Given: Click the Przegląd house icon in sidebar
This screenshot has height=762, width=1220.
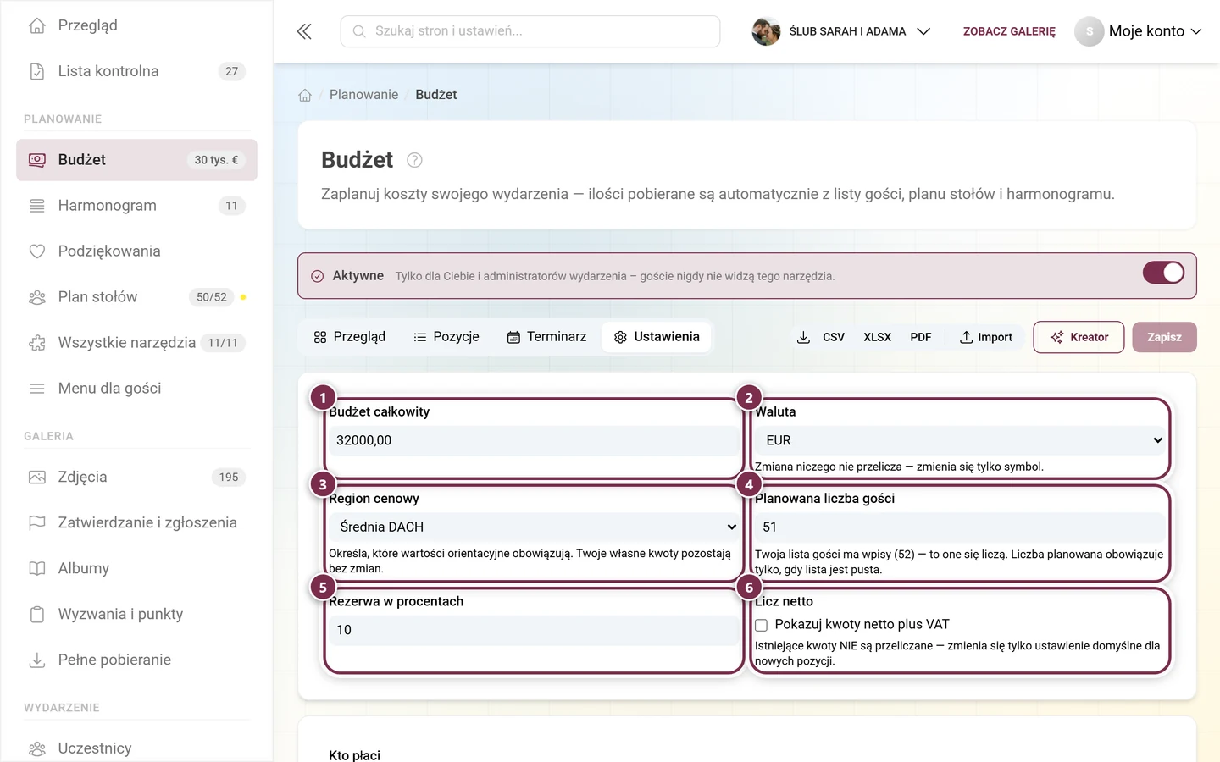Looking at the screenshot, I should click(x=37, y=25).
